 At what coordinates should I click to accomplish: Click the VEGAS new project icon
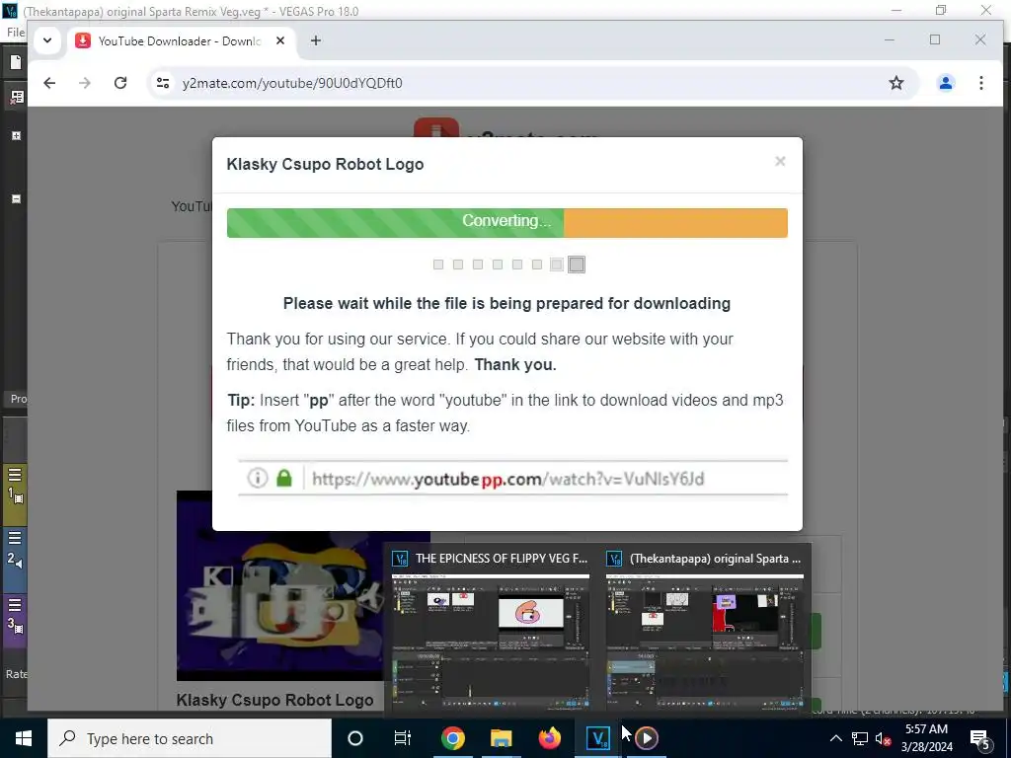16,62
